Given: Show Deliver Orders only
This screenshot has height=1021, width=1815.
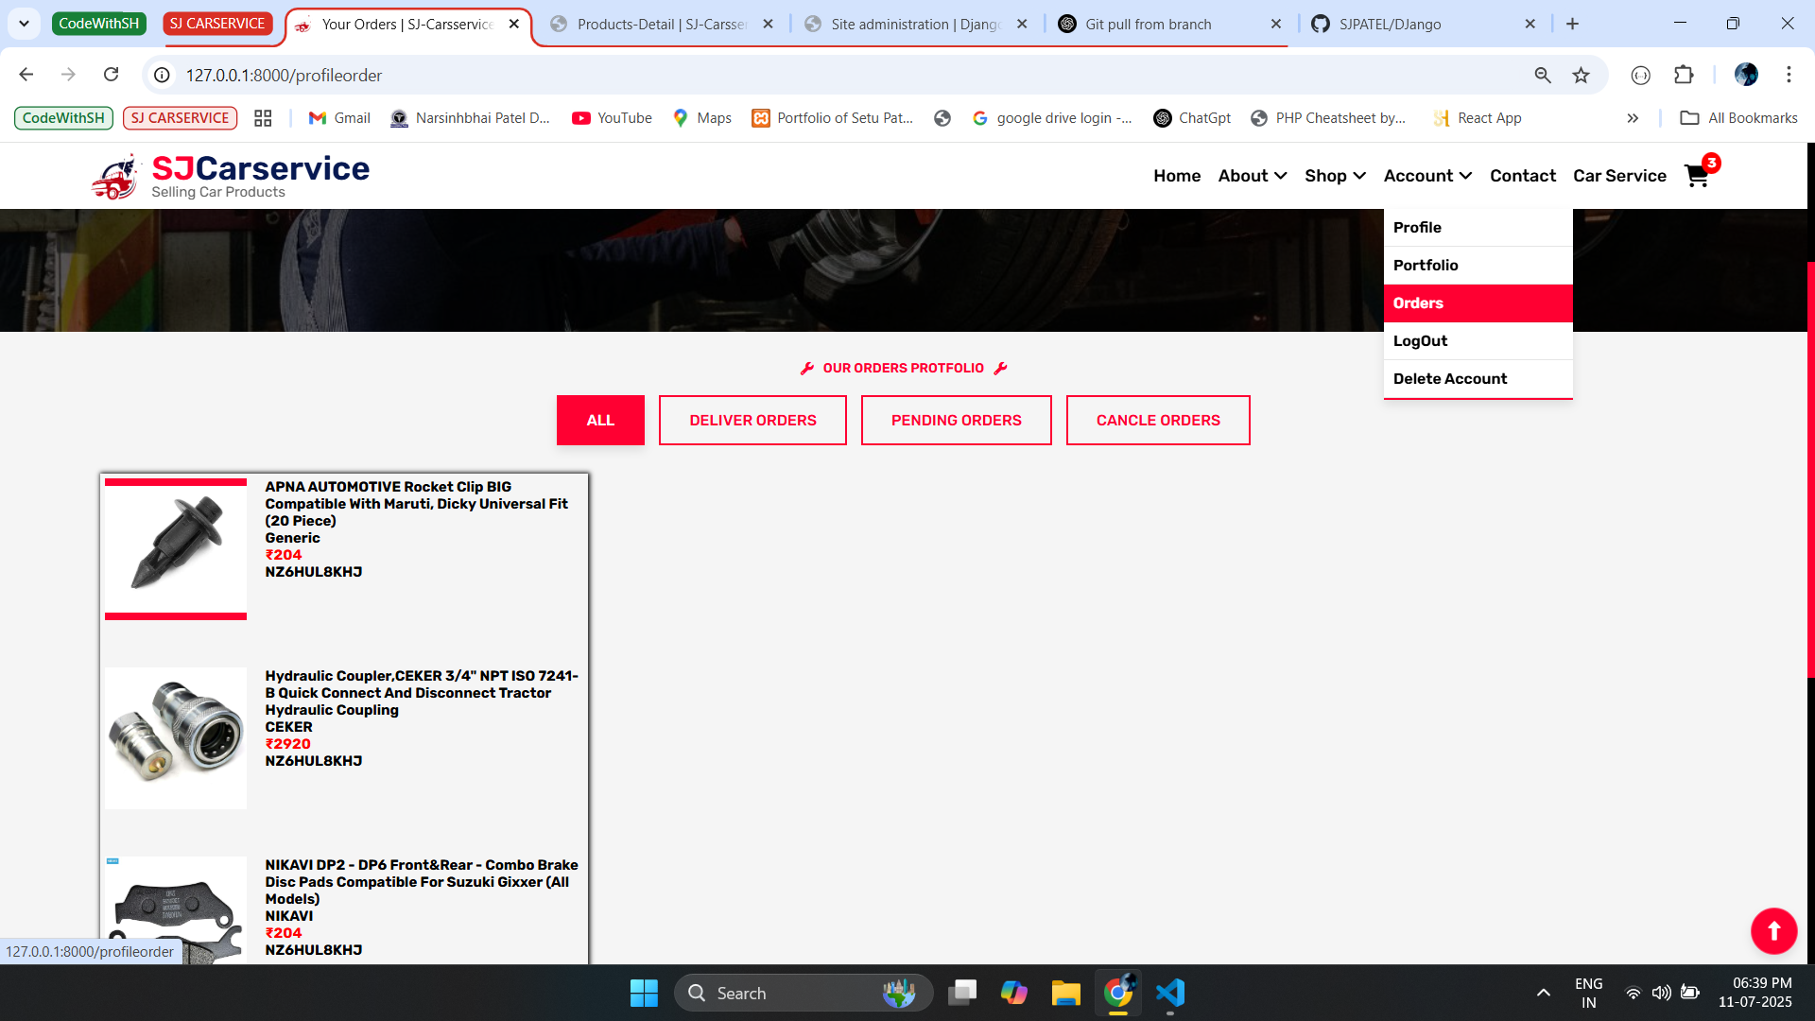Looking at the screenshot, I should [x=752, y=421].
